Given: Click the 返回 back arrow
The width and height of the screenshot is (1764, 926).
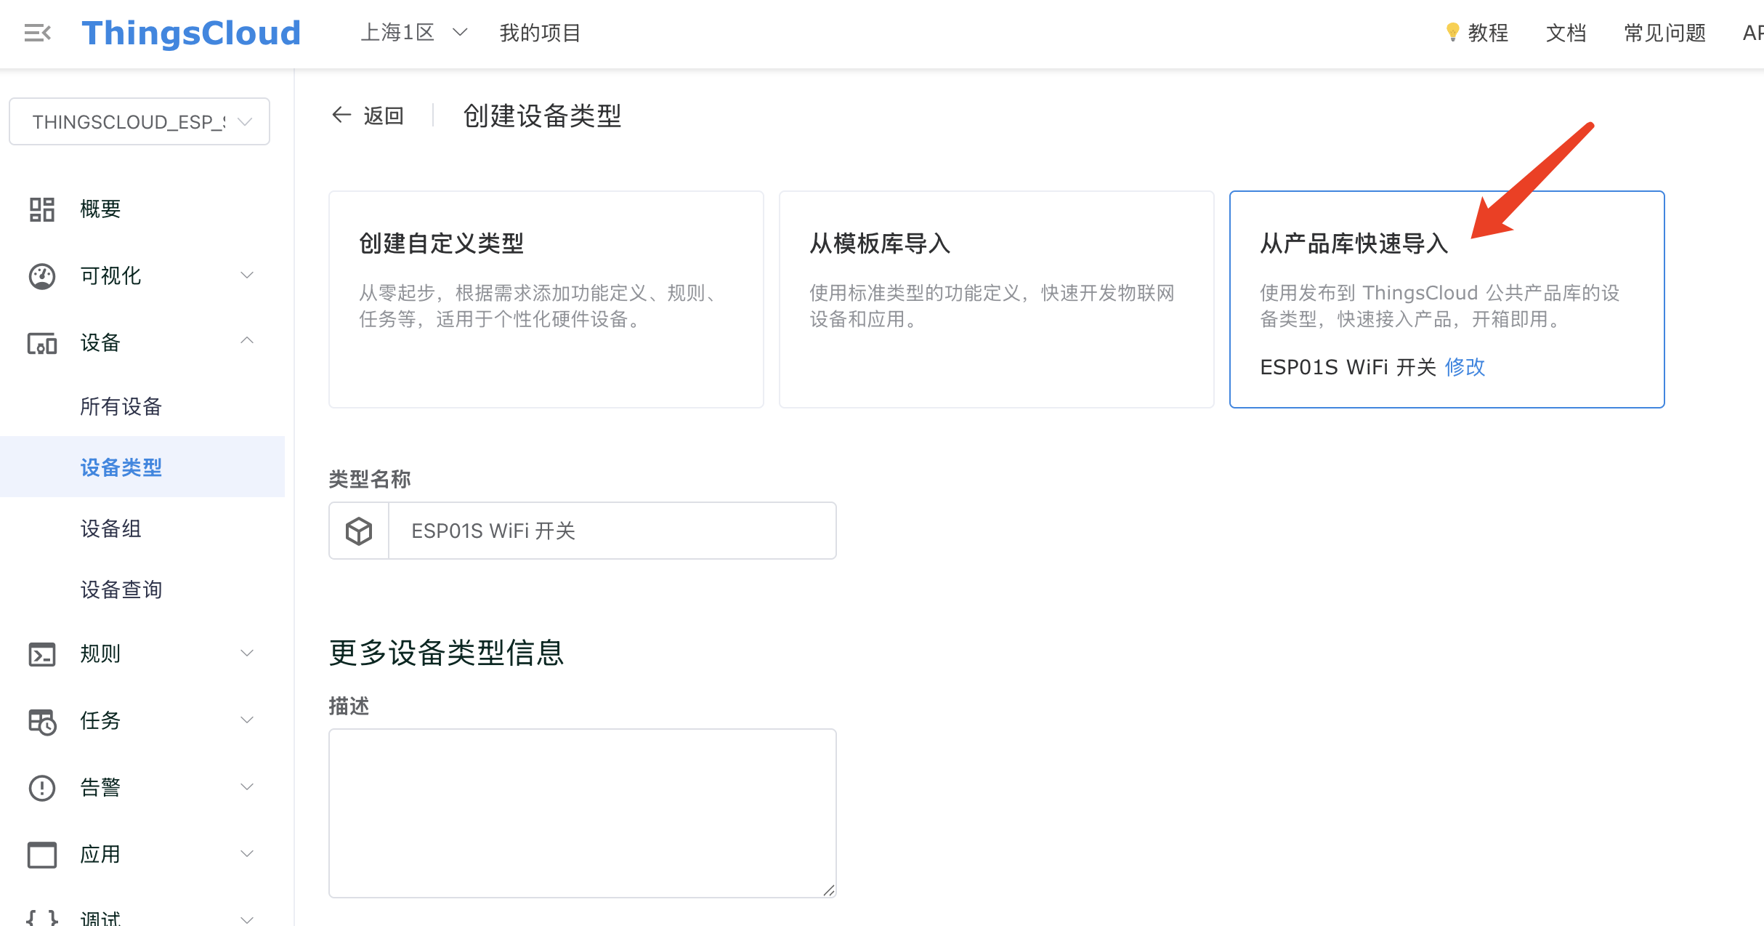Looking at the screenshot, I should coord(341,115).
